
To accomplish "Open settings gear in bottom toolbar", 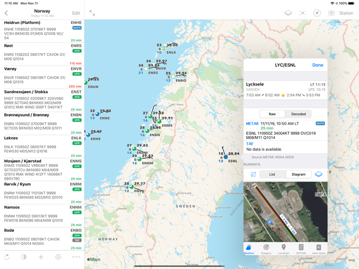I will pyautogui.click(x=58, y=257).
